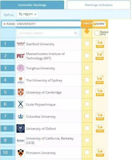Click the search magnifier icon

[x=76, y=33]
